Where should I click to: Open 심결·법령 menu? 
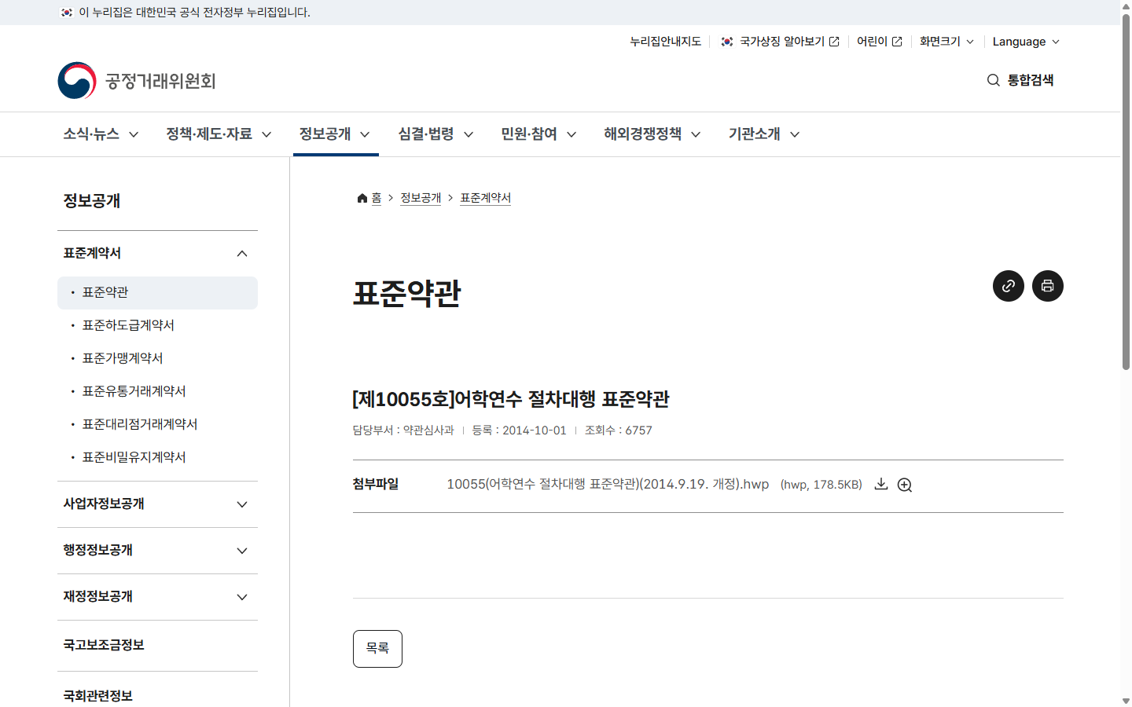click(x=436, y=134)
